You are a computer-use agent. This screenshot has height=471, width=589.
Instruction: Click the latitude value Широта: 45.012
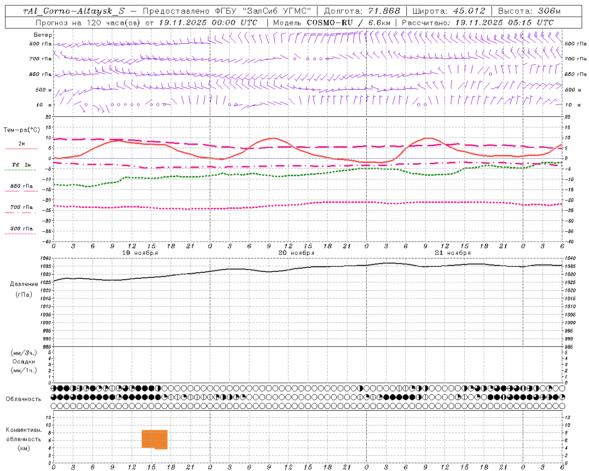pos(449,11)
